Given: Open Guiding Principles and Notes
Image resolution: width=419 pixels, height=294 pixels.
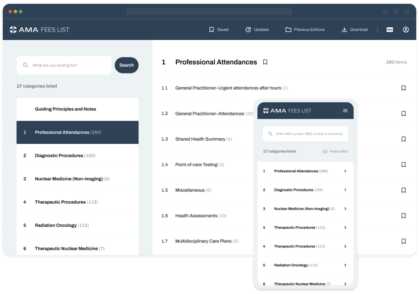Looking at the screenshot, I should pyautogui.click(x=66, y=109).
